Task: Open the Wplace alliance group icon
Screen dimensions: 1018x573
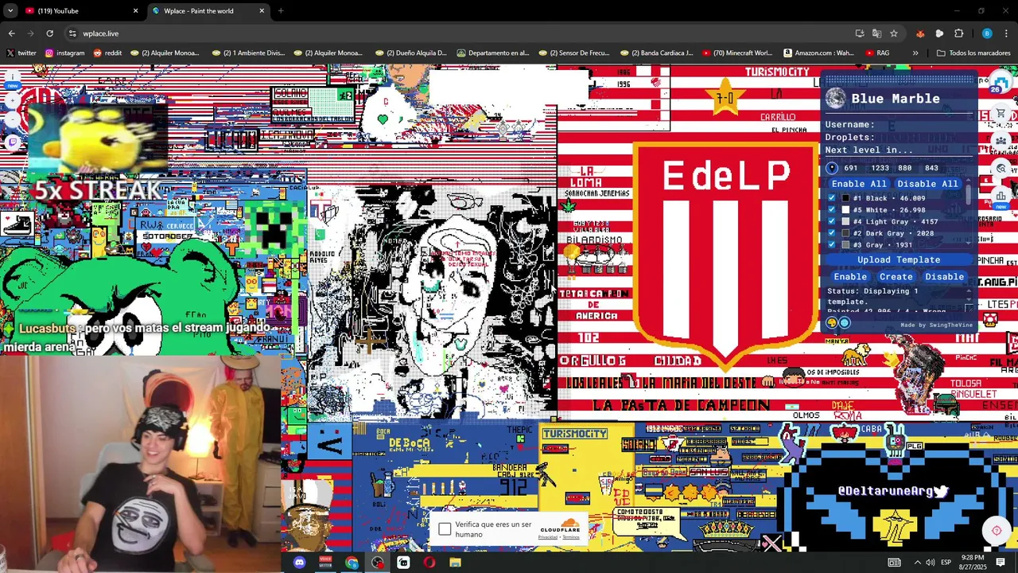Action: click(x=1001, y=141)
